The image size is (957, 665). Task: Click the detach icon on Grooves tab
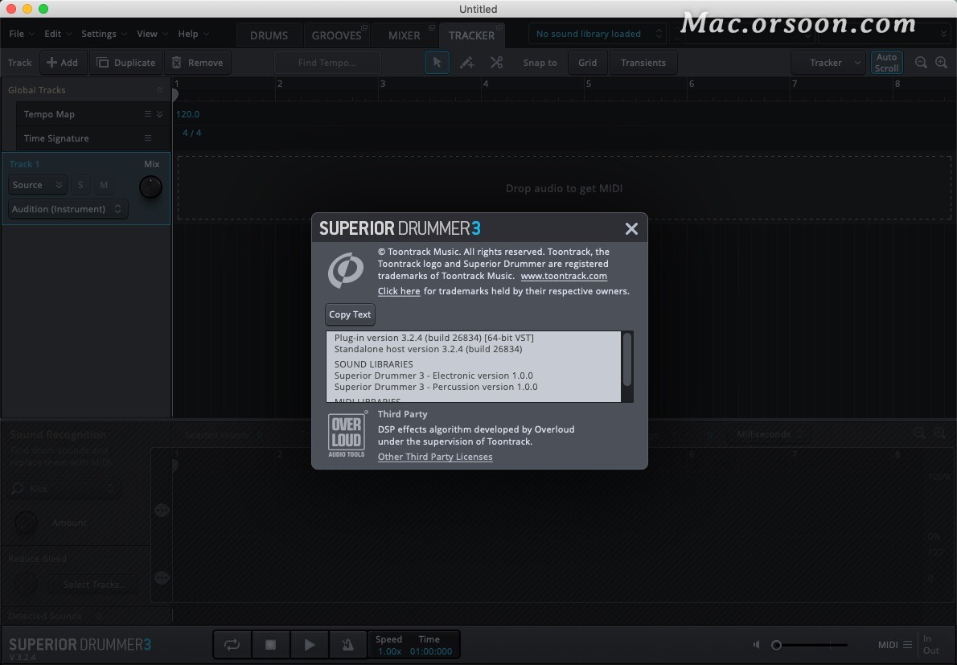364,27
